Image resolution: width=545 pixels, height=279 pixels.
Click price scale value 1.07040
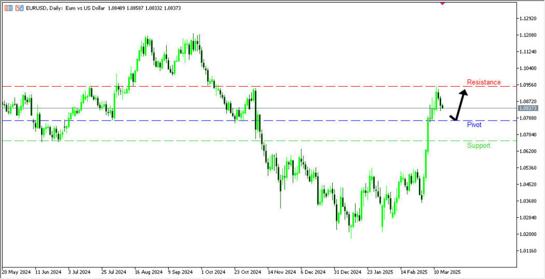527,134
